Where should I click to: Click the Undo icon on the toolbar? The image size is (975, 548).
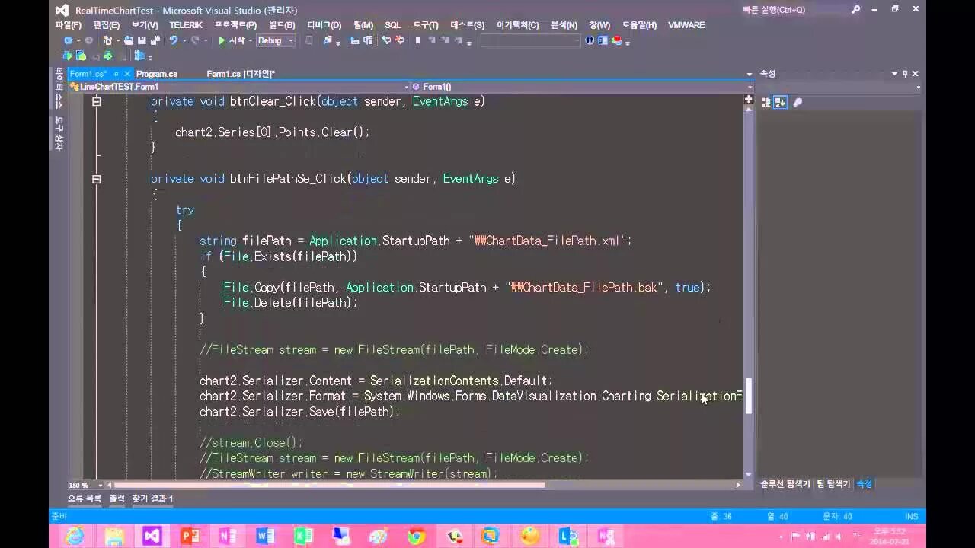(174, 40)
